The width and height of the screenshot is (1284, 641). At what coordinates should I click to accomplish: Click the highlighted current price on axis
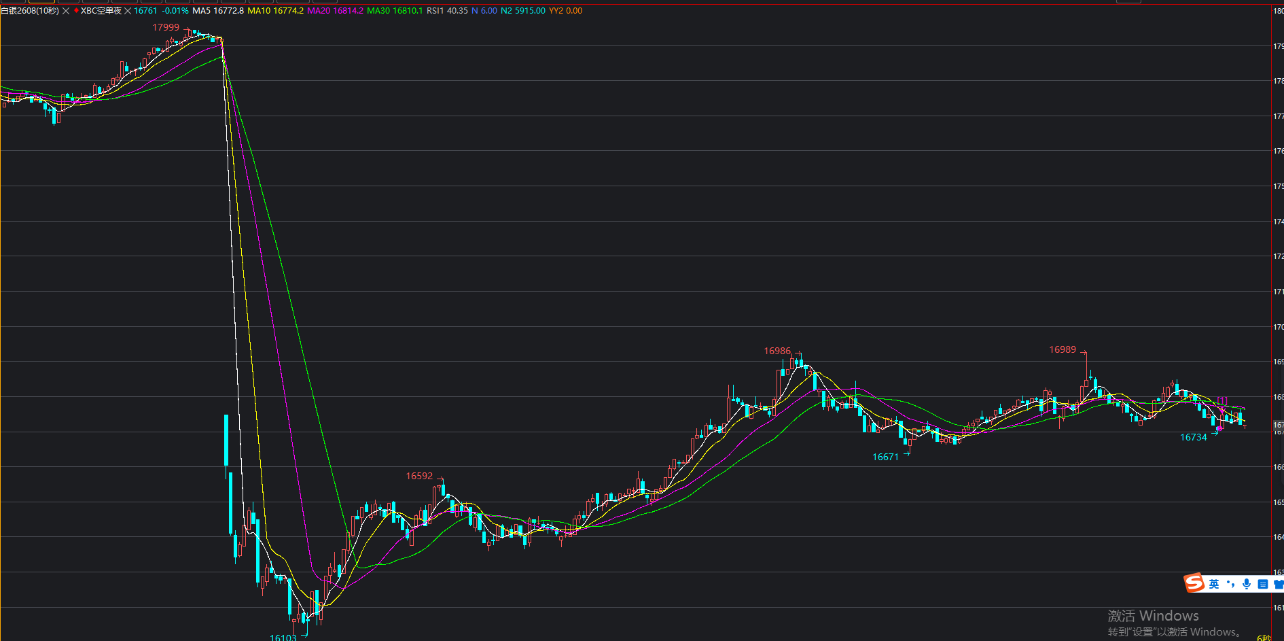(1278, 425)
